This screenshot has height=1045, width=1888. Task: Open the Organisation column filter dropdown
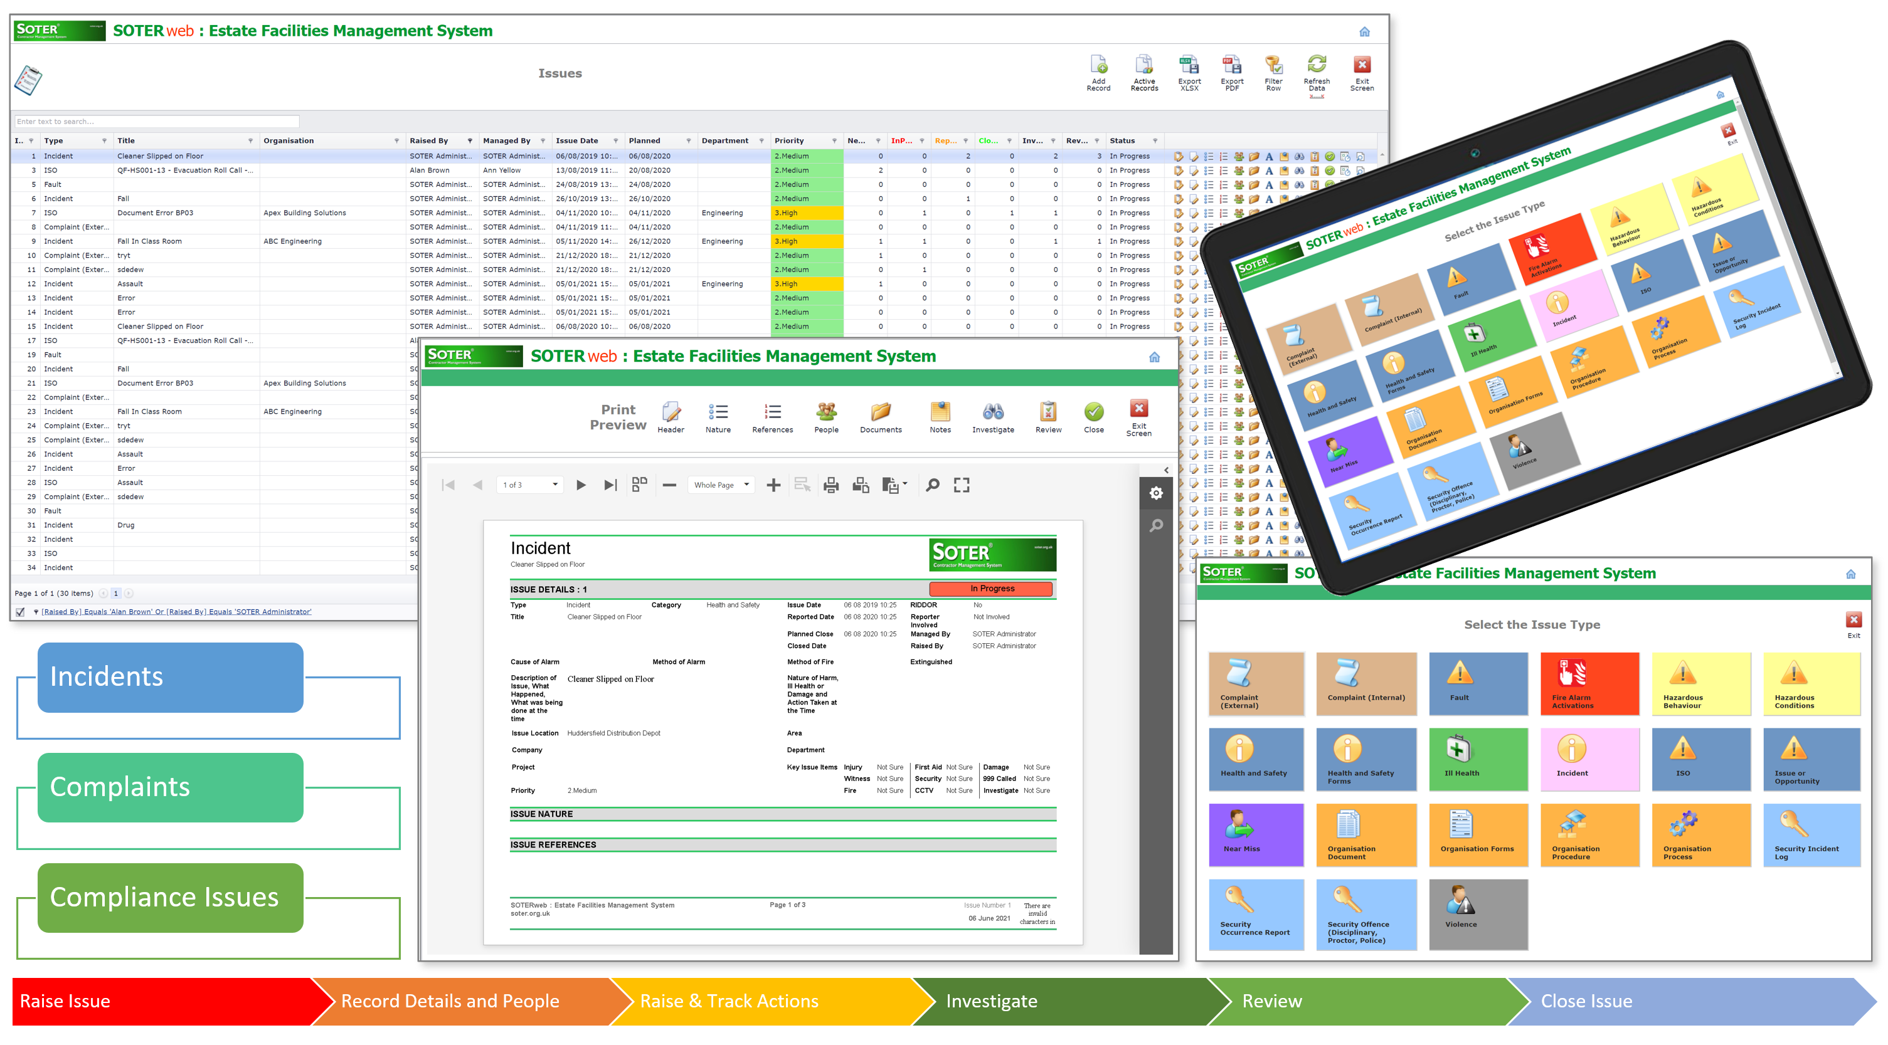(396, 140)
